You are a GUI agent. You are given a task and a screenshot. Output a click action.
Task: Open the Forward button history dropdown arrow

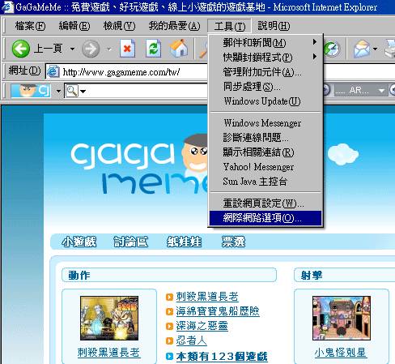[x=109, y=49]
